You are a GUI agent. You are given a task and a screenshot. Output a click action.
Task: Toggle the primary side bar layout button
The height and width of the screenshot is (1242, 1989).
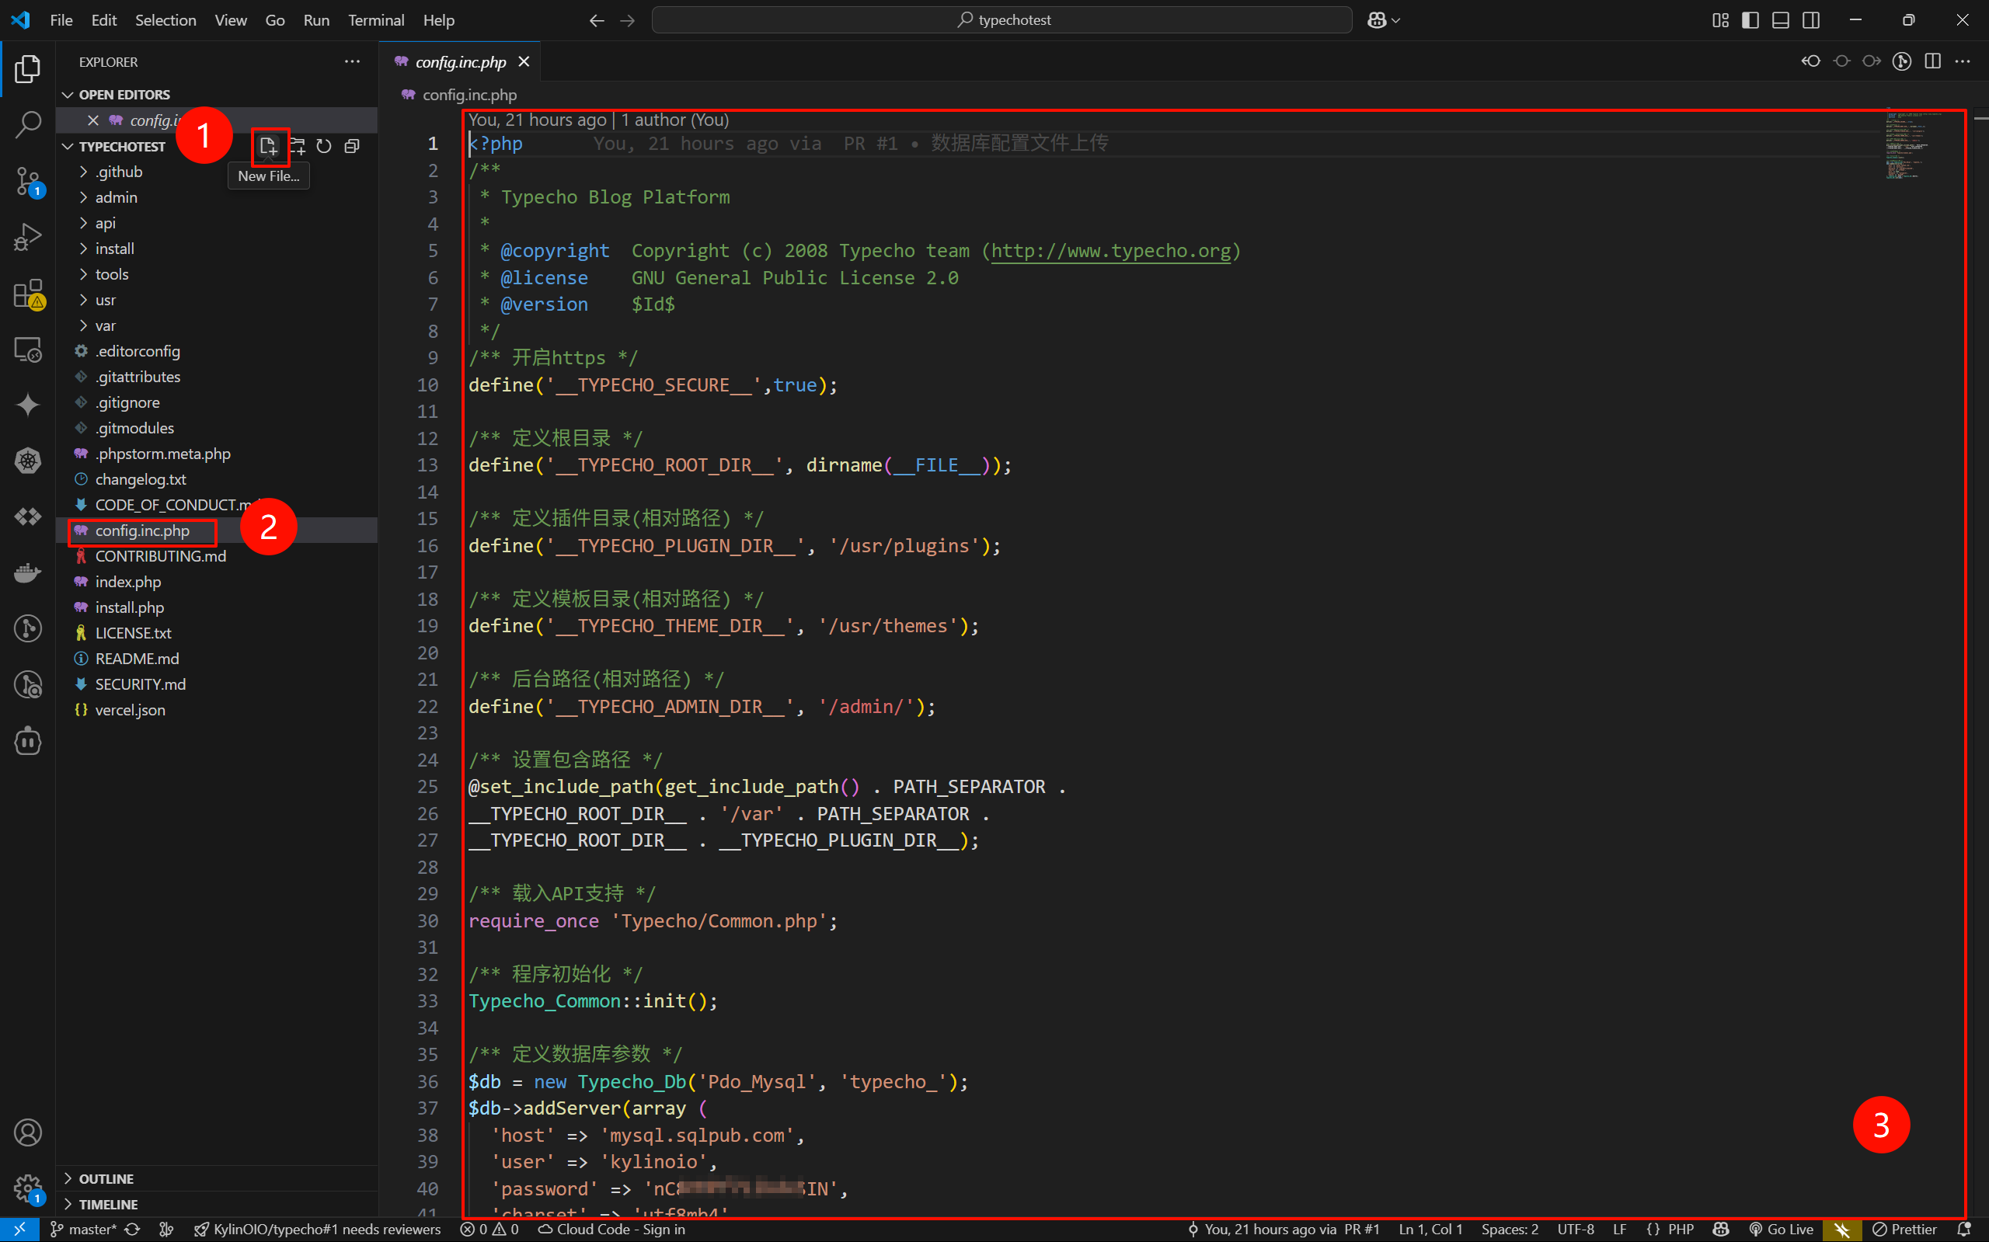point(1750,19)
